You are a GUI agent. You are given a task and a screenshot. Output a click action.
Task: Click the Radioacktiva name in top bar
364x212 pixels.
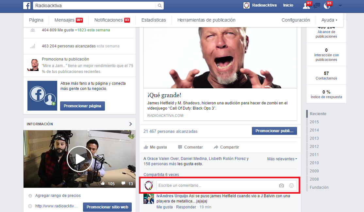[x=264, y=5]
